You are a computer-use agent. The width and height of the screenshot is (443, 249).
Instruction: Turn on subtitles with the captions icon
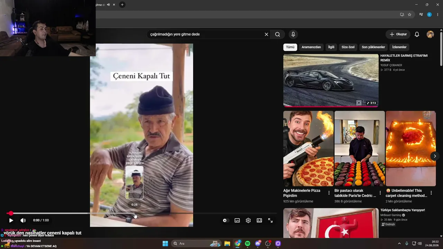237,220
